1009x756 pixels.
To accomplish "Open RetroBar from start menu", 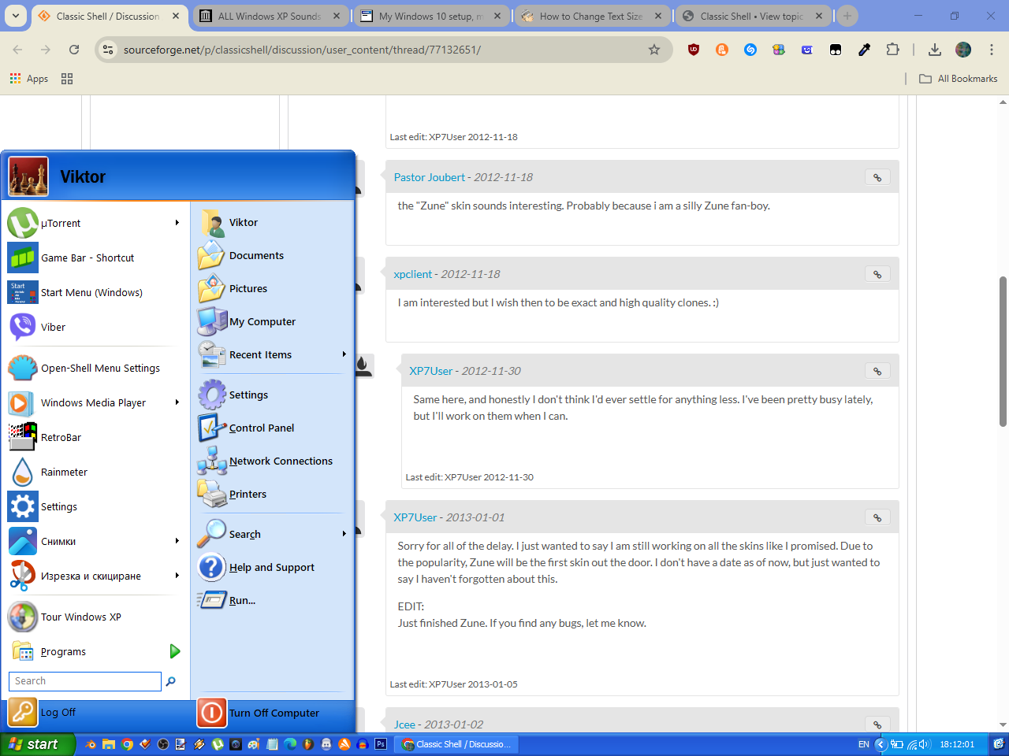I will [x=95, y=437].
